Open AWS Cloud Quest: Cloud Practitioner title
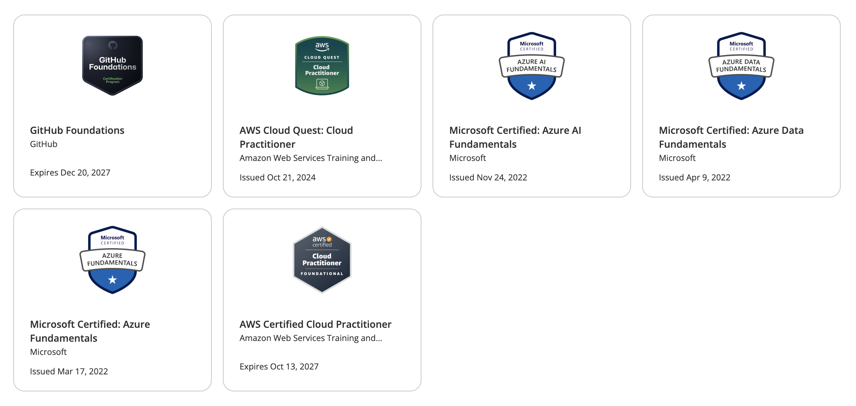The height and width of the screenshot is (406, 856). tap(296, 137)
